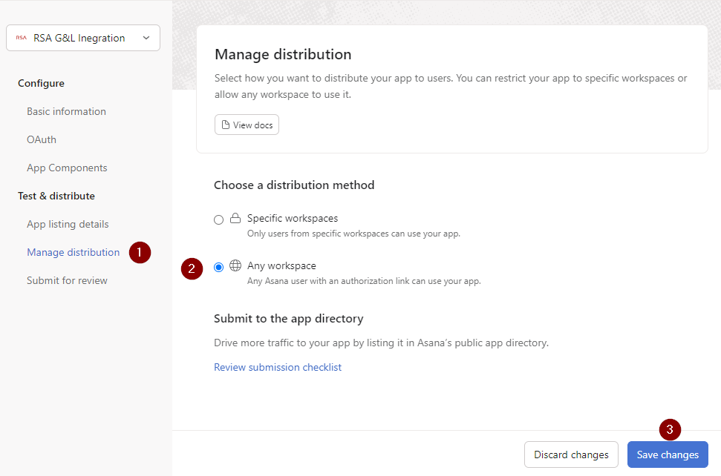Click the red number 1 marker
The width and height of the screenshot is (721, 476).
click(x=140, y=253)
